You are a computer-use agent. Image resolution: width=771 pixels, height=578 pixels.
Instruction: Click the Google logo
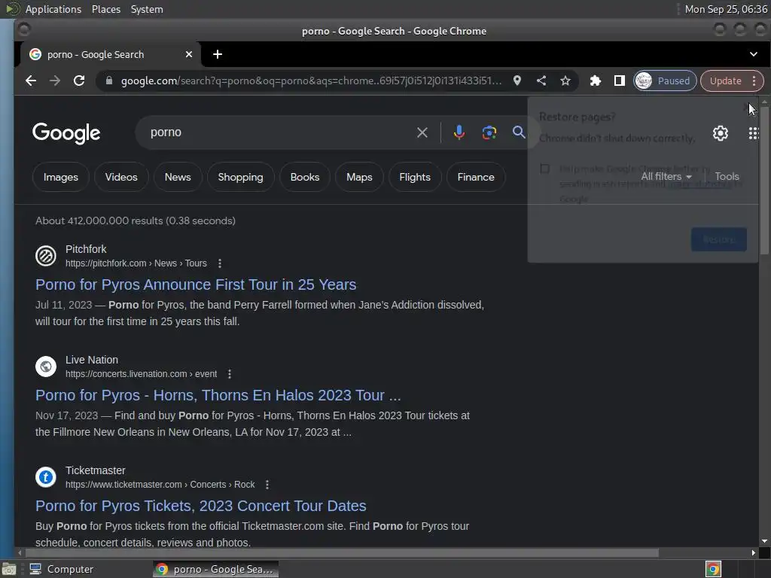pyautogui.click(x=66, y=133)
